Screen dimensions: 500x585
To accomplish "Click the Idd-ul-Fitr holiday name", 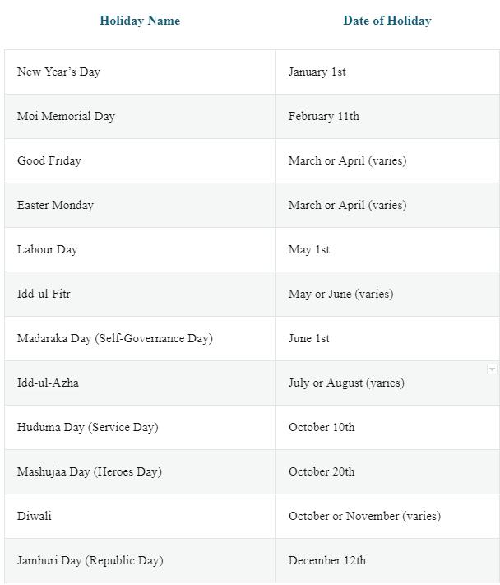I will pyautogui.click(x=44, y=294).
